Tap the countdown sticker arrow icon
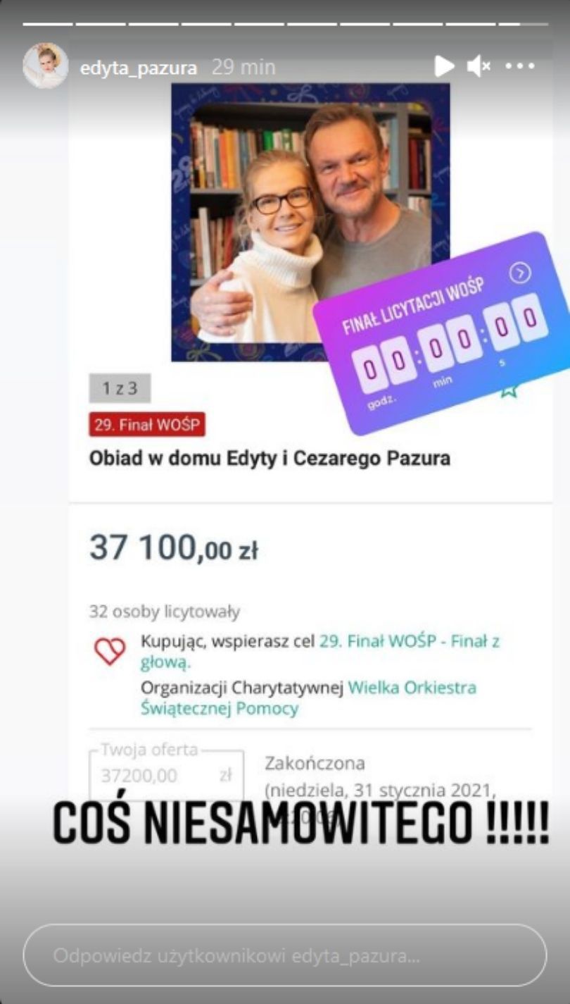570x1004 pixels. (x=519, y=273)
